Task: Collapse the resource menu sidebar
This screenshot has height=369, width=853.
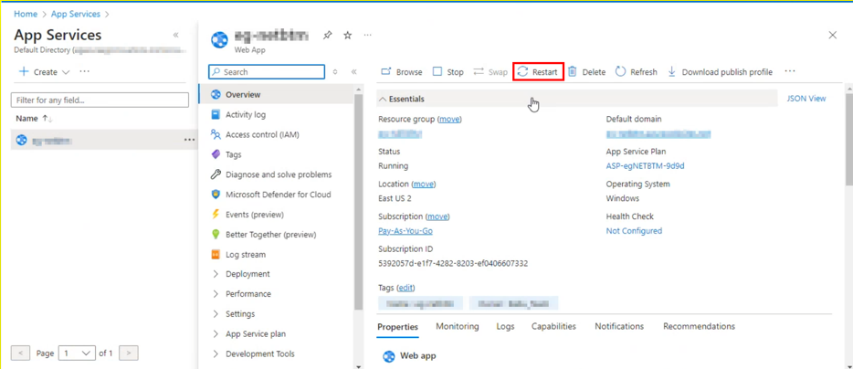Action: (353, 72)
